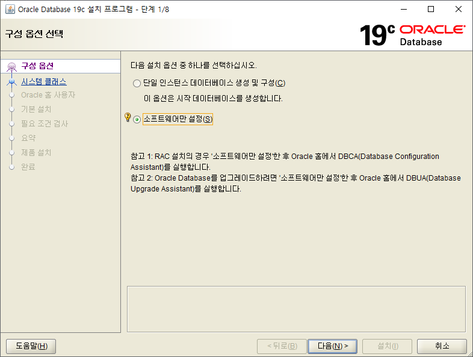Click the 참고 1 RAC note text
This screenshot has height=357, width=473.
tap(285, 161)
